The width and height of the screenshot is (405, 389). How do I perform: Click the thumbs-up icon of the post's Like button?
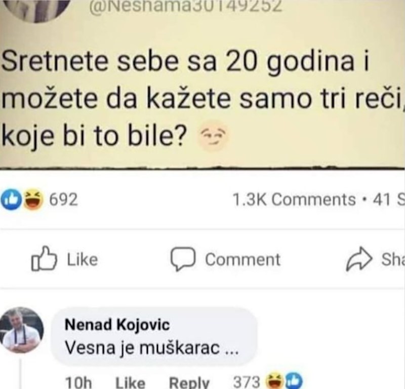pos(42,259)
